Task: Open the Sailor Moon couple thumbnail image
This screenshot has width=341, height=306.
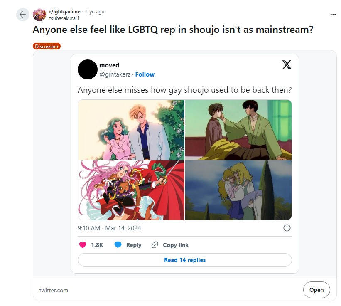Action: click(131, 130)
